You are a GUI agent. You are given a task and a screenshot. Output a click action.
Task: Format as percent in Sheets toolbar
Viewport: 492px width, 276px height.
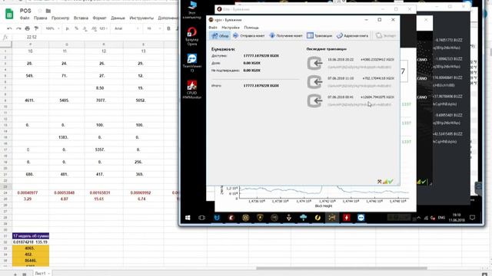[76, 28]
